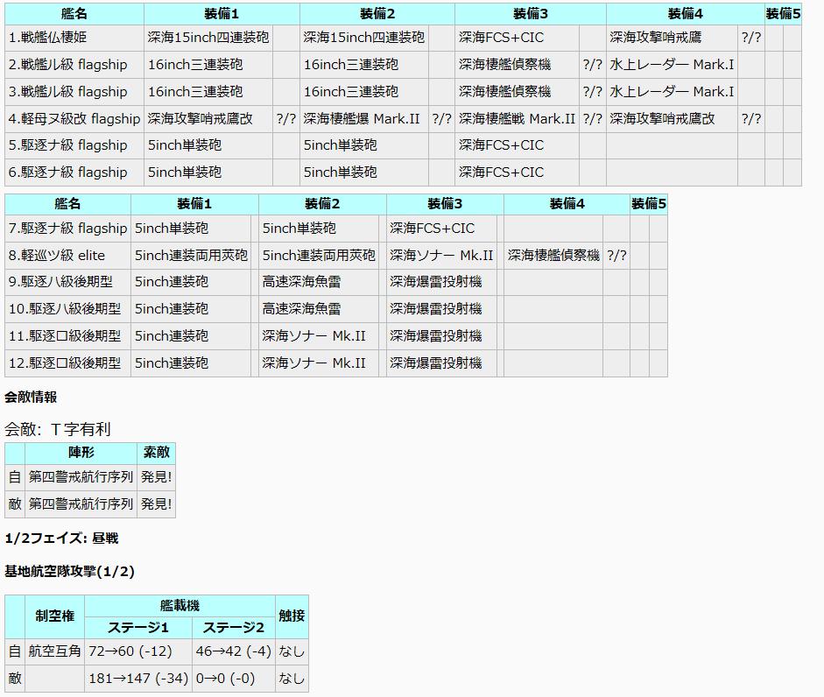This screenshot has width=824, height=697.
Task: Click the 陣形 column header
Action: 81,453
